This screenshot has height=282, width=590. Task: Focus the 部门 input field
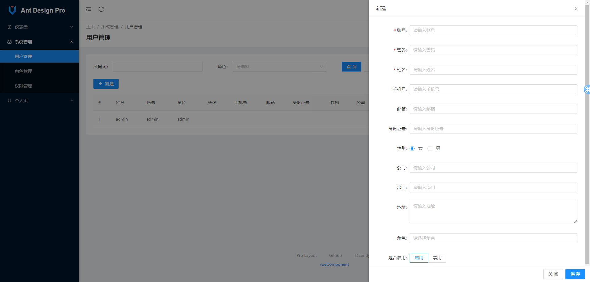(x=494, y=187)
